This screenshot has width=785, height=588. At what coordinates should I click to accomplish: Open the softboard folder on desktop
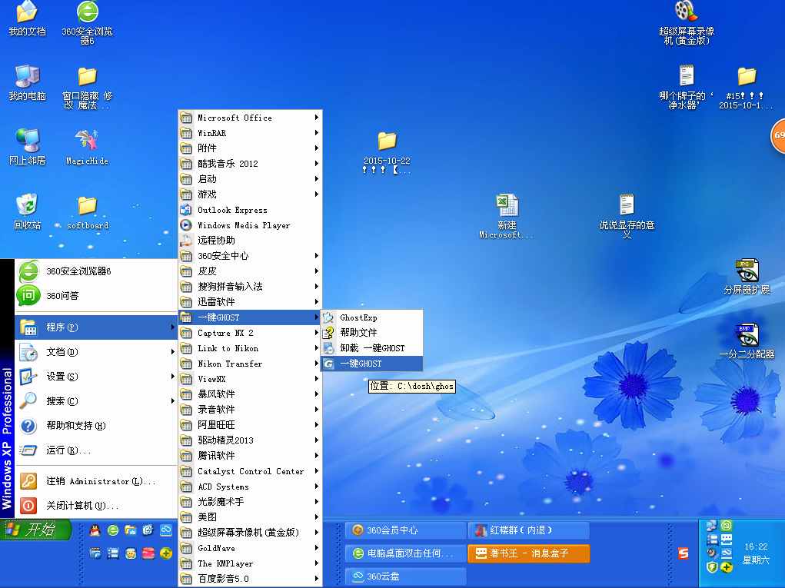pos(87,206)
